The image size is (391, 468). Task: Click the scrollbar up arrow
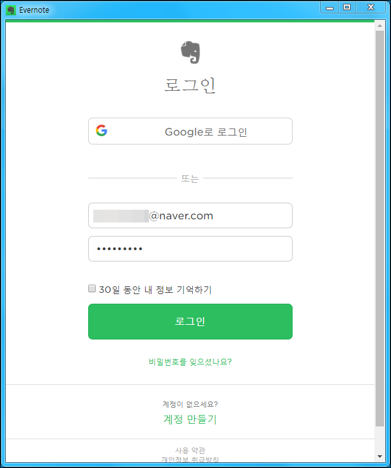(x=379, y=26)
